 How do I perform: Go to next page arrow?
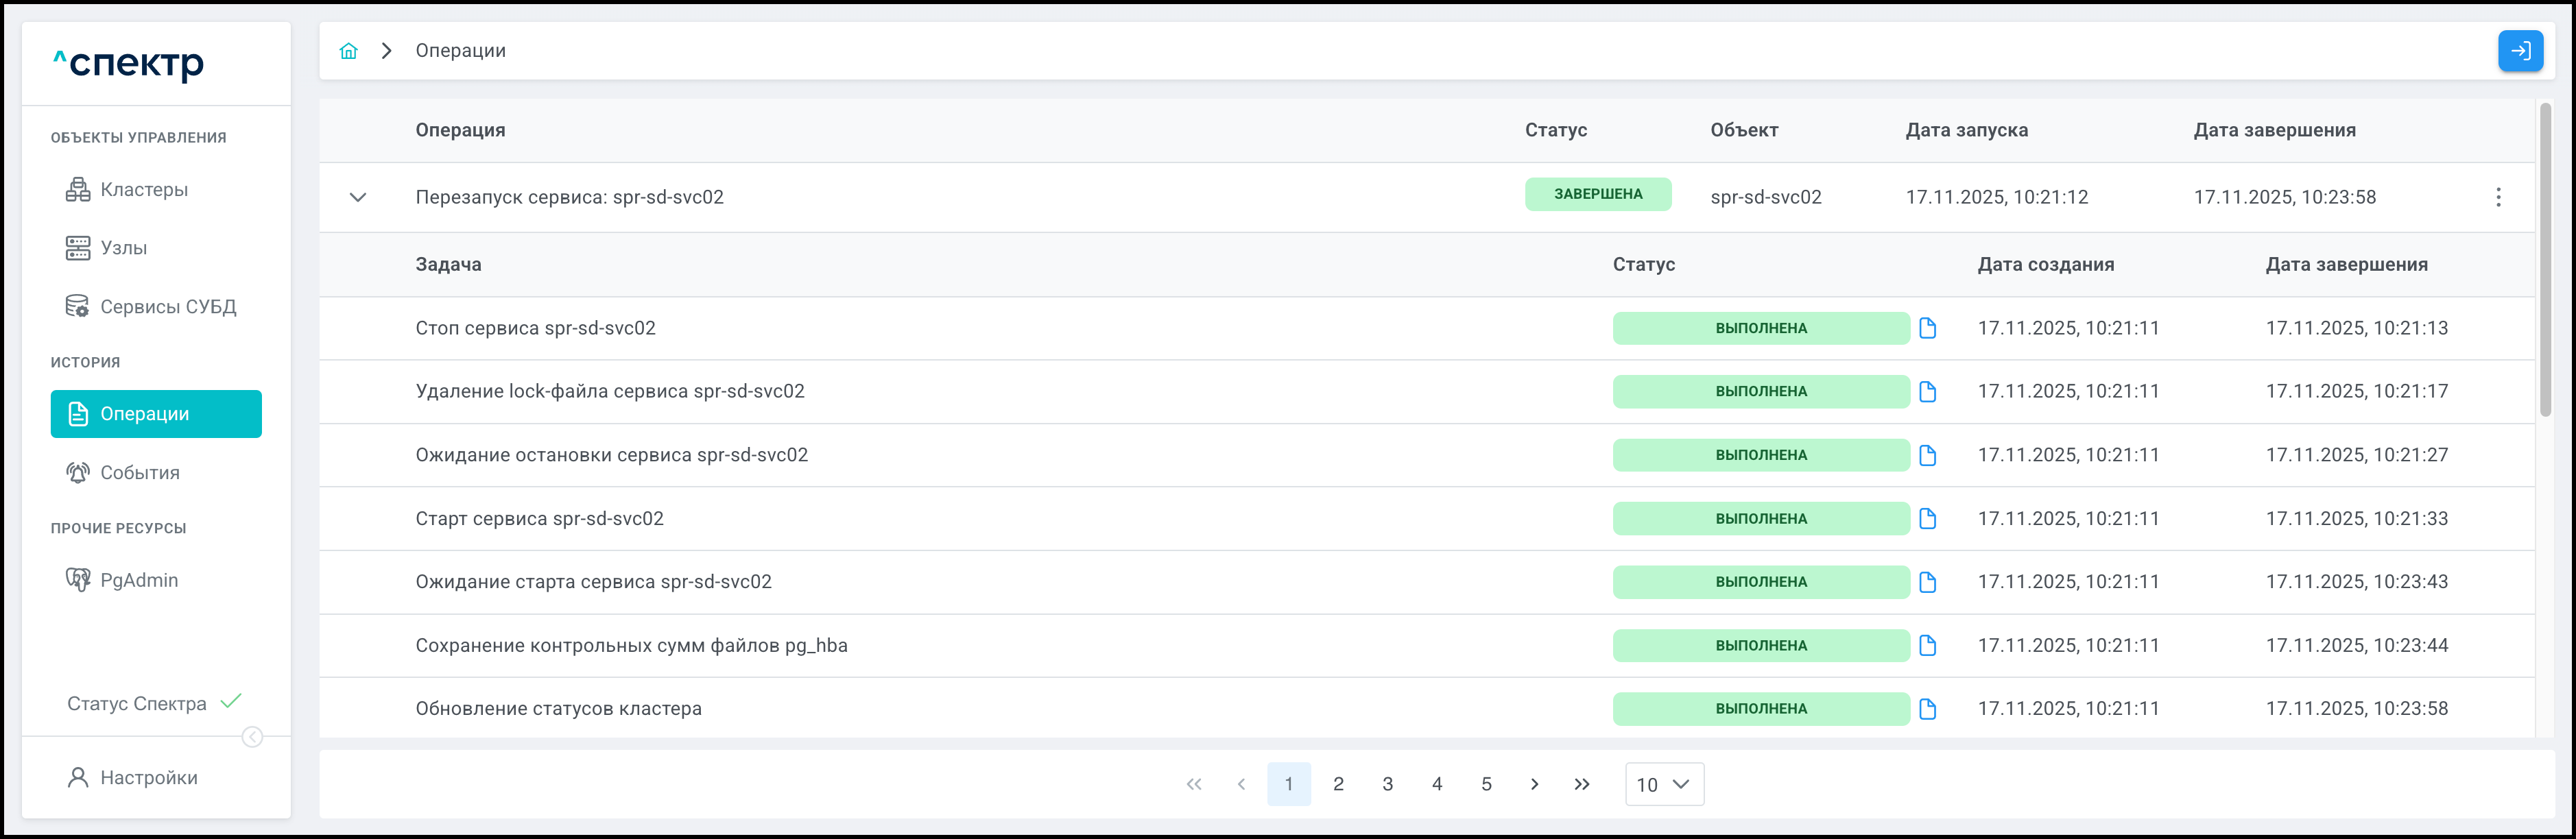click(1534, 784)
